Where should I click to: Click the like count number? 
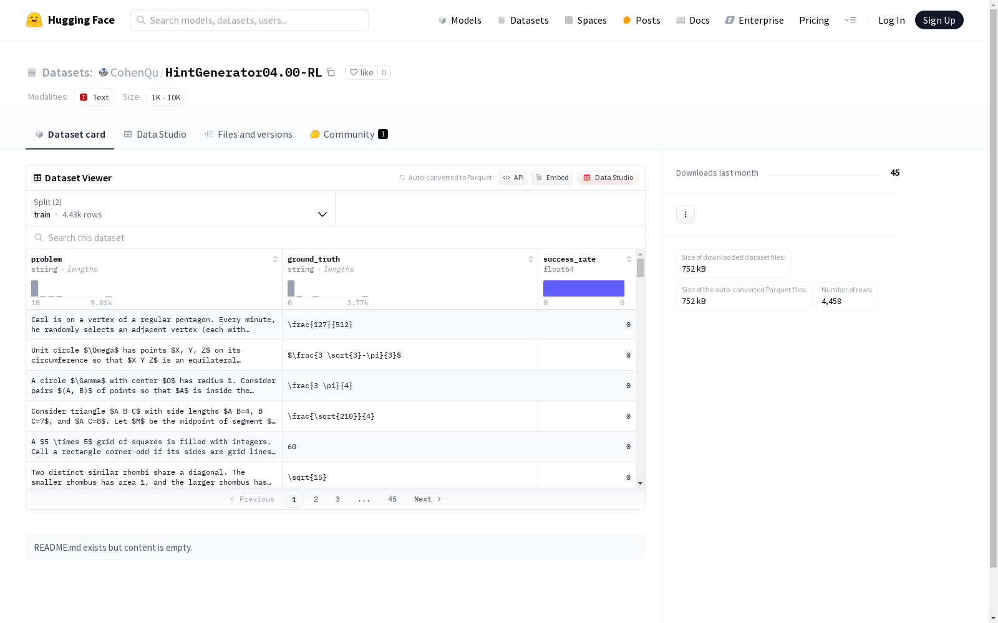tap(384, 72)
